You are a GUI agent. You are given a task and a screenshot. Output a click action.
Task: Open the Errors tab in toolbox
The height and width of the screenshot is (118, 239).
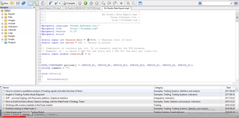click(7, 115)
